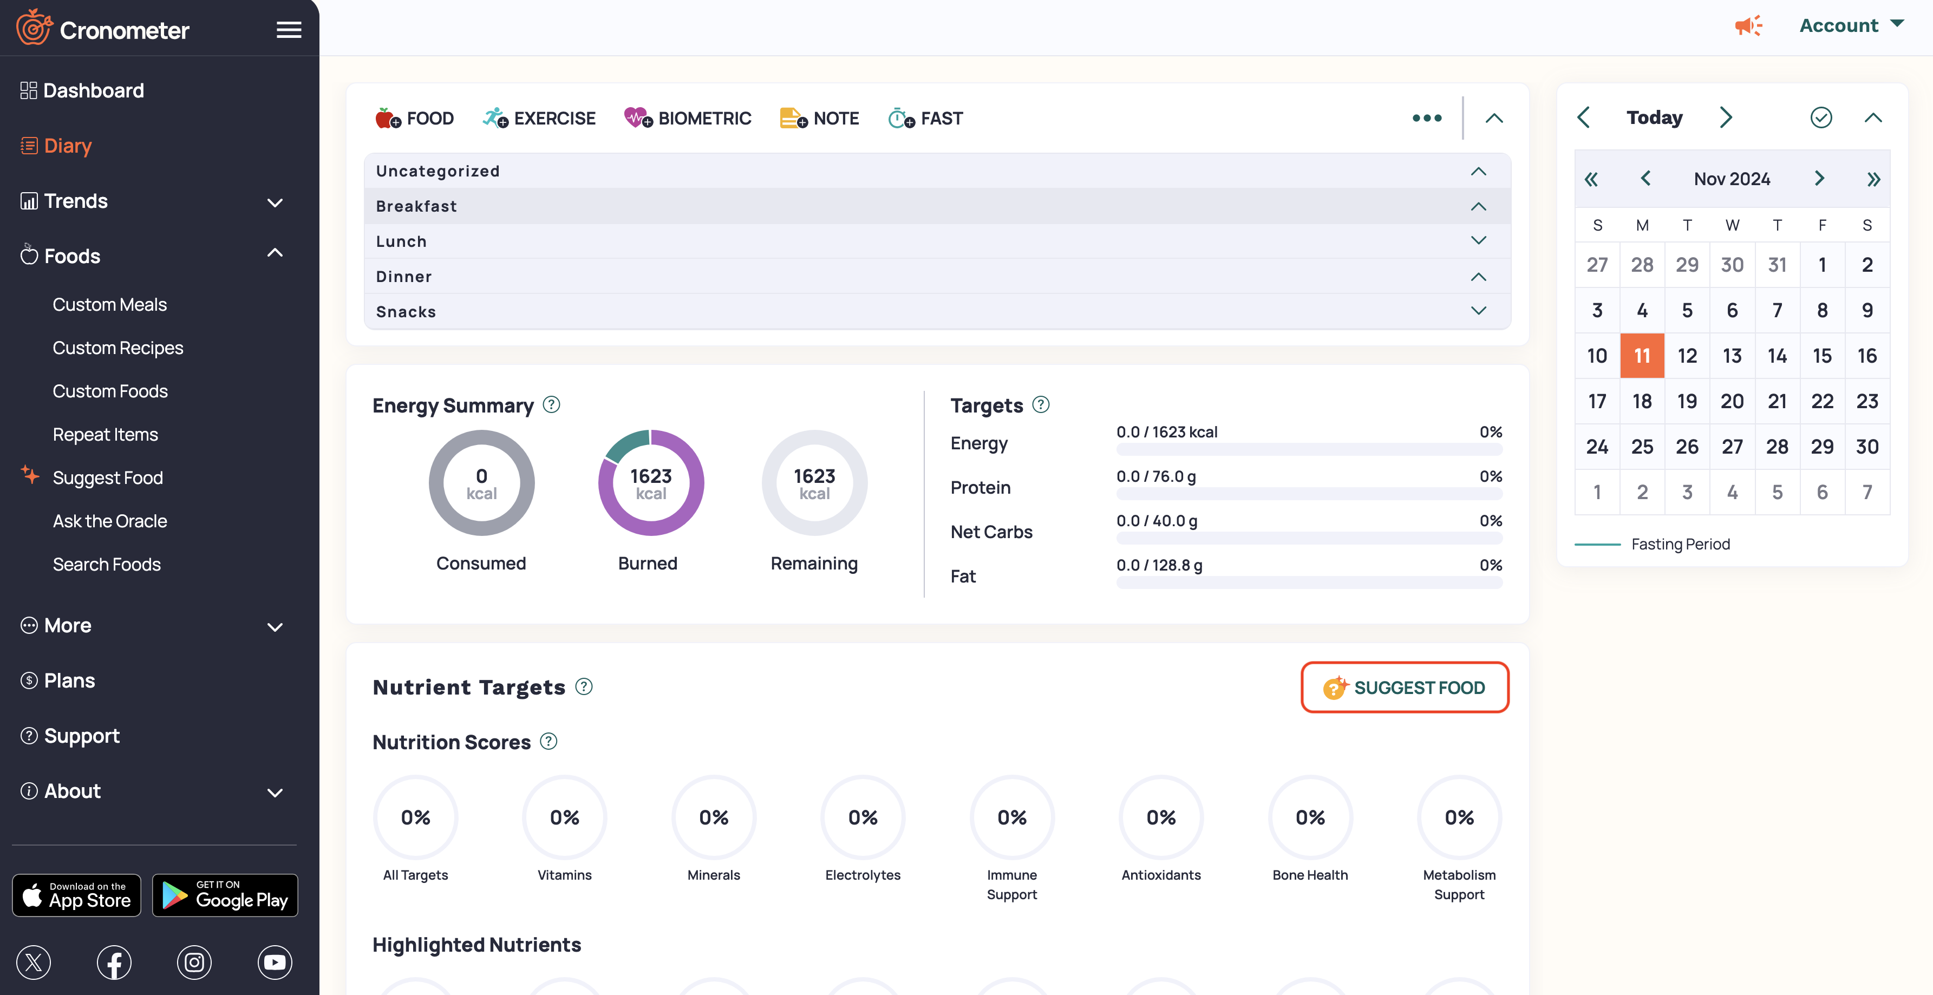Image resolution: width=1933 pixels, height=995 pixels.
Task: Open Cronometer YouTube channel
Action: [275, 963]
